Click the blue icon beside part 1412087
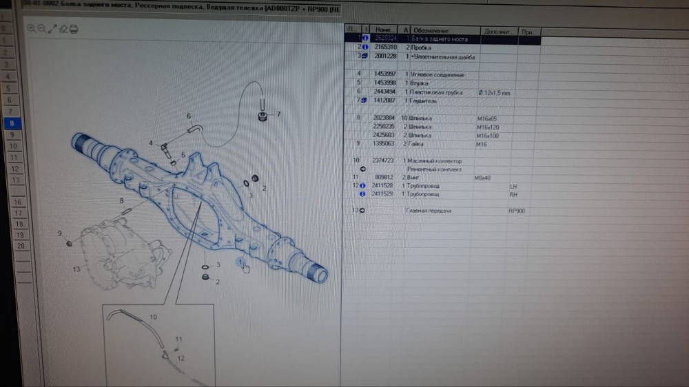 (364, 101)
